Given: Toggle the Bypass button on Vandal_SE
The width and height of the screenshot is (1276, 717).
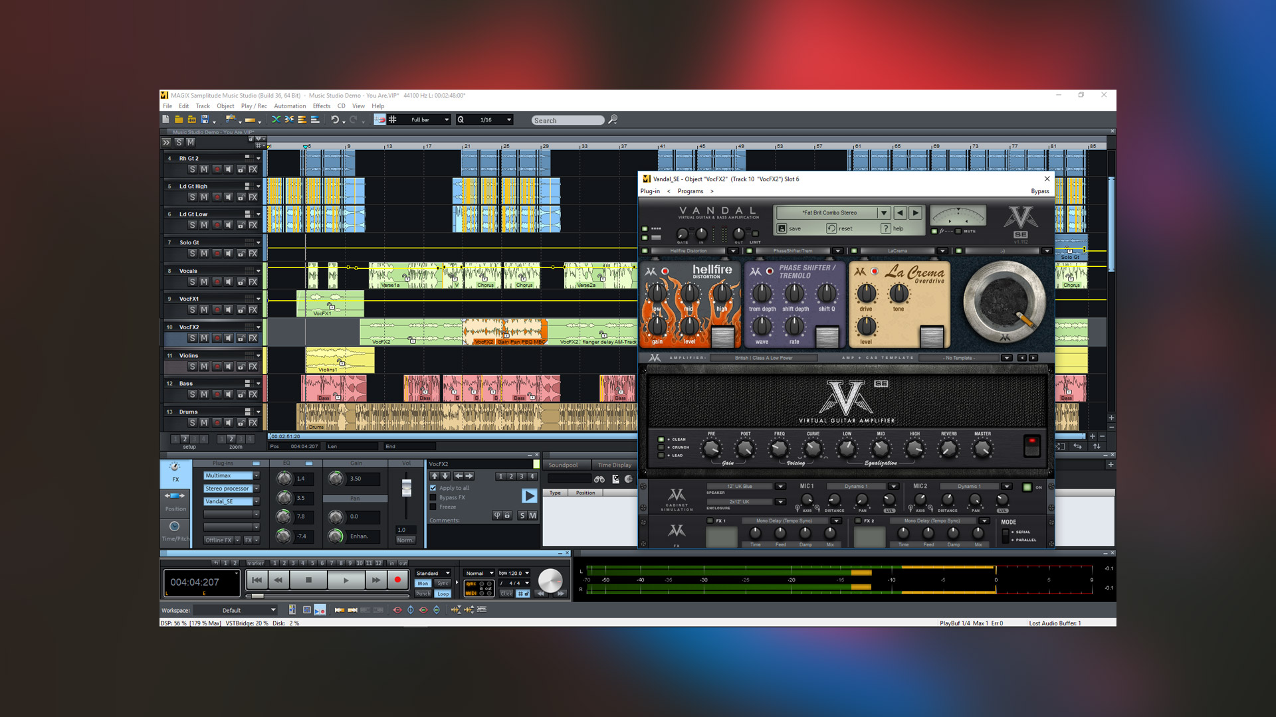Looking at the screenshot, I should pyautogui.click(x=1037, y=191).
